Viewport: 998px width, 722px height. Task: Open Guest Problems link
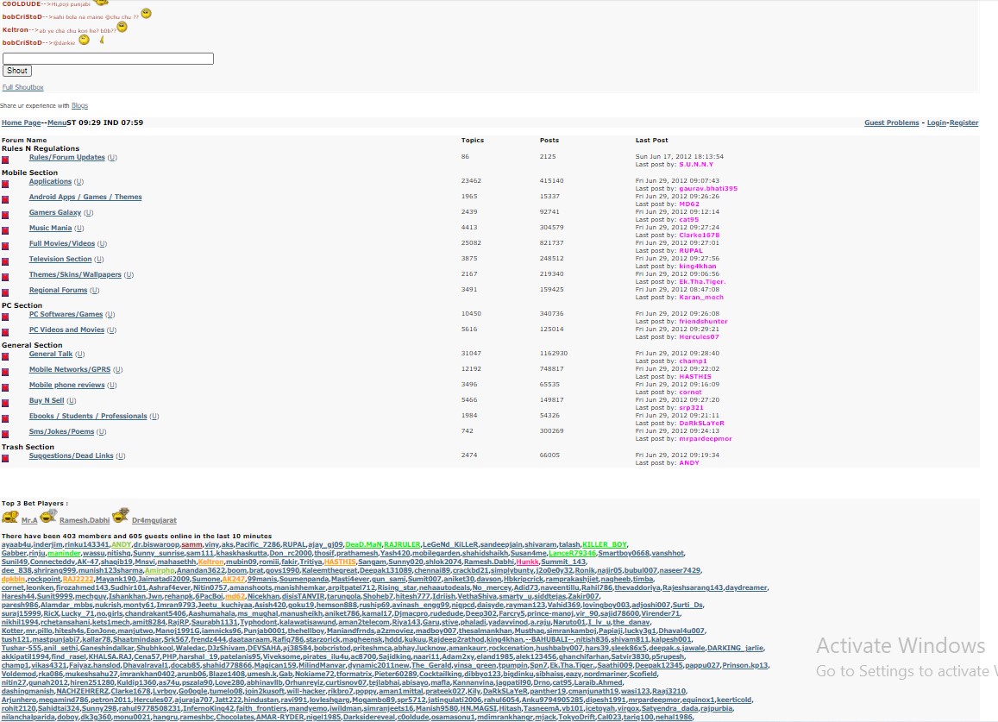pyautogui.click(x=892, y=122)
